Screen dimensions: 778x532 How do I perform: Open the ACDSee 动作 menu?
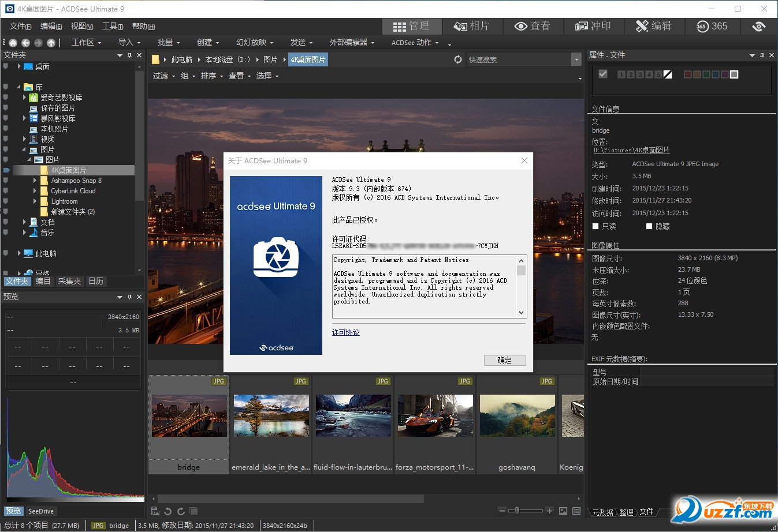[415, 42]
